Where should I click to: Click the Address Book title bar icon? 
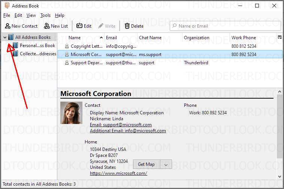coord(7,6)
